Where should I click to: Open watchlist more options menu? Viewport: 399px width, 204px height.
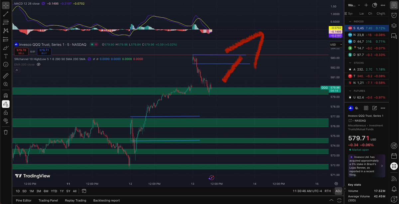point(383,5)
